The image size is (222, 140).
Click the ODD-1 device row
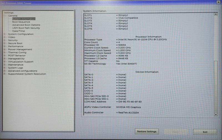(x=105, y=94)
